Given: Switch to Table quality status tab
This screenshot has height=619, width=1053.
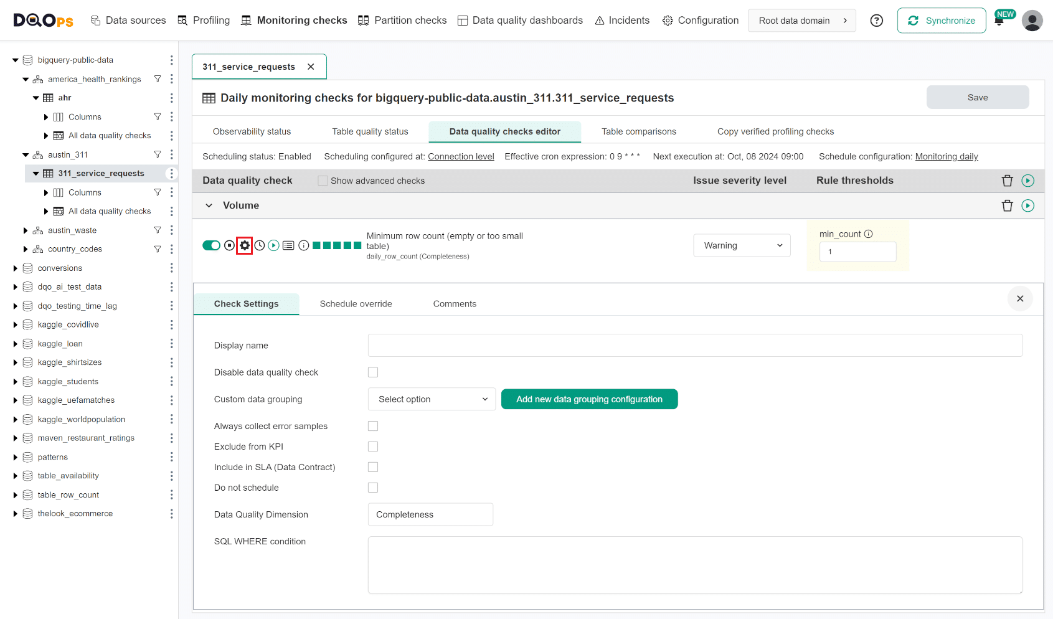Looking at the screenshot, I should 370,131.
